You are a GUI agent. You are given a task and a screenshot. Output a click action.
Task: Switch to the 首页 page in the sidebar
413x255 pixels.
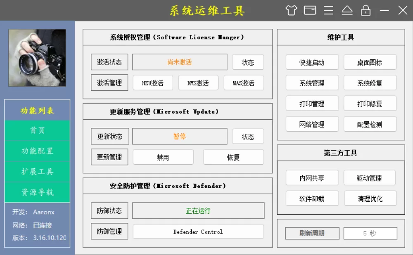(37, 130)
